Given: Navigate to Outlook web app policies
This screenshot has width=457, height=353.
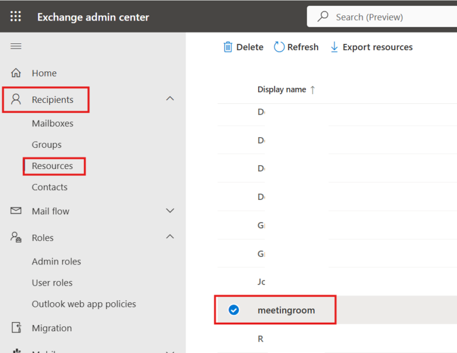Looking at the screenshot, I should pyautogui.click(x=83, y=304).
